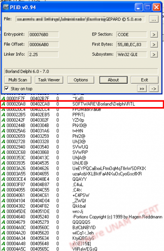164x251 pixels.
Task: Select the string row 'SVWUQ'
Action: coord(80,147)
